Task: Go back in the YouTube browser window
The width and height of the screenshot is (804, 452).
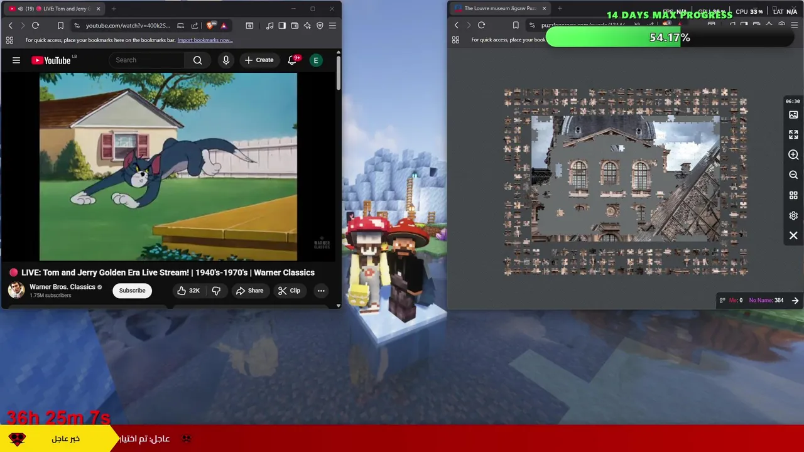Action: tap(10, 25)
